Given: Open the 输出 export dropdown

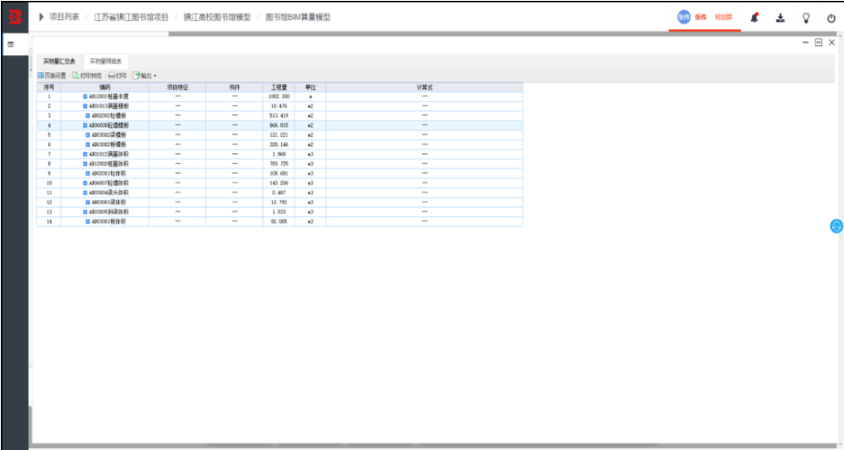Looking at the screenshot, I should click(145, 75).
